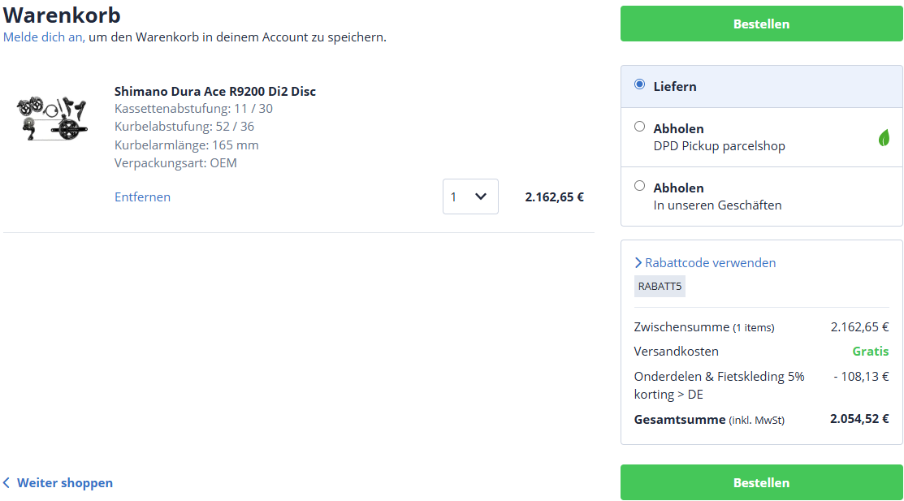The image size is (904, 501).
Task: Choose Abholen in unseren Geschäften
Action: (x=640, y=186)
